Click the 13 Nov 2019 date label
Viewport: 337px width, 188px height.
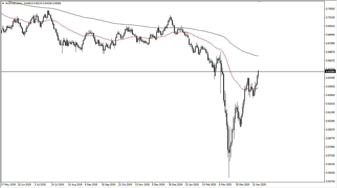click(142, 185)
